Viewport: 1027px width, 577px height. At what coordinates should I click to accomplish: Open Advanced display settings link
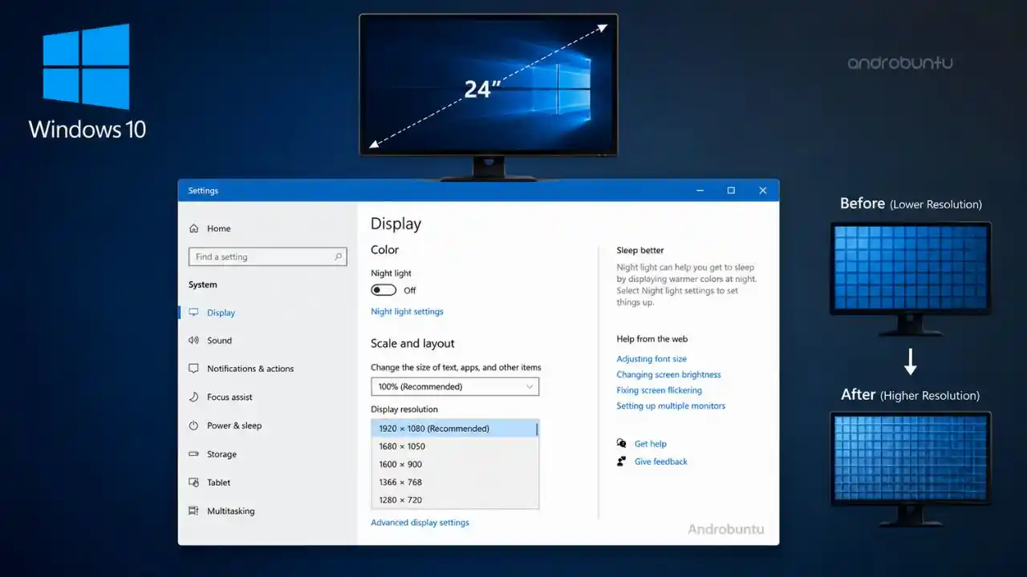(x=420, y=523)
